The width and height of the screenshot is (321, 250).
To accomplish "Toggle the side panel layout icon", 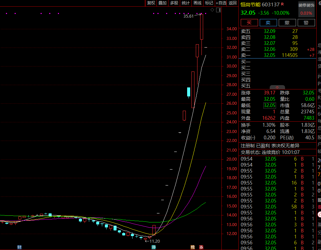I will click(218, 10).
